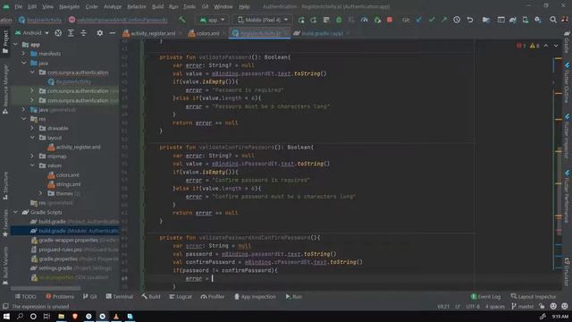Screen dimensions: 572x322
Task: Open the Problems tool window
Action: tap(60, 296)
